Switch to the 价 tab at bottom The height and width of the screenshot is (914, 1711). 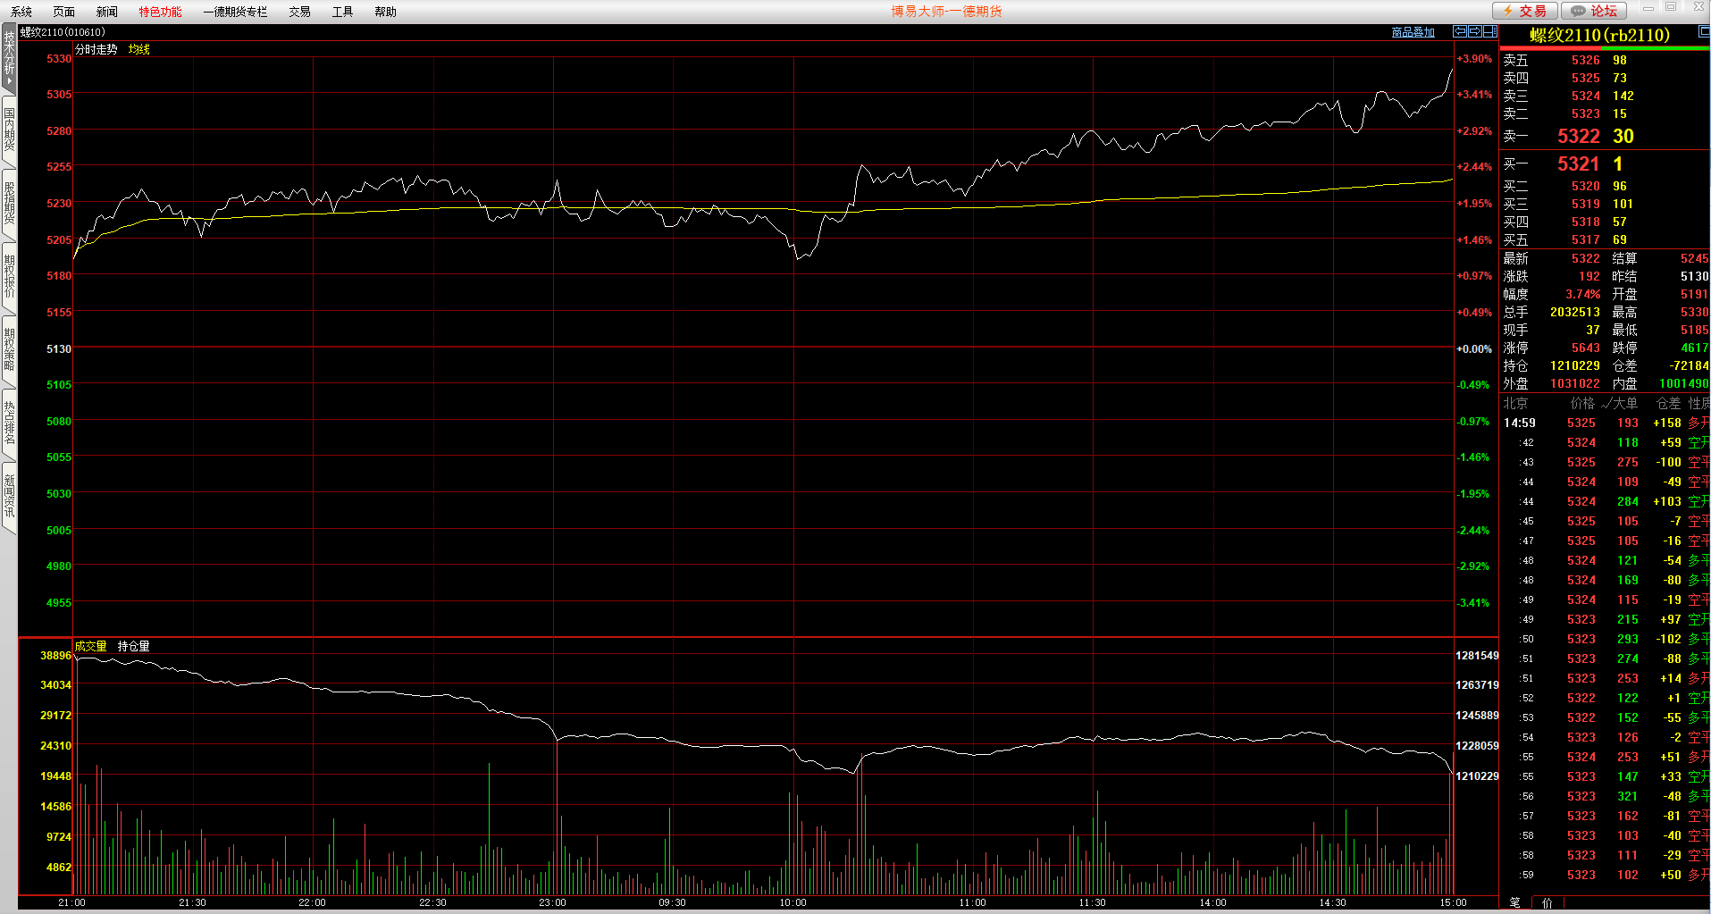[x=1547, y=902]
